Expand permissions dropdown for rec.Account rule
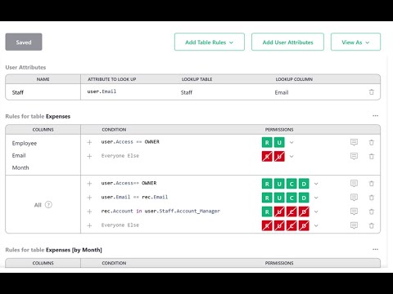The height and width of the screenshot is (294, 393). pyautogui.click(x=316, y=212)
